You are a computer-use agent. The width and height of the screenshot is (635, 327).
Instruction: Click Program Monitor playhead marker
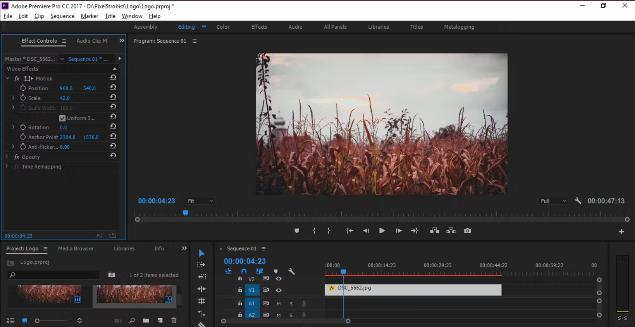click(186, 213)
